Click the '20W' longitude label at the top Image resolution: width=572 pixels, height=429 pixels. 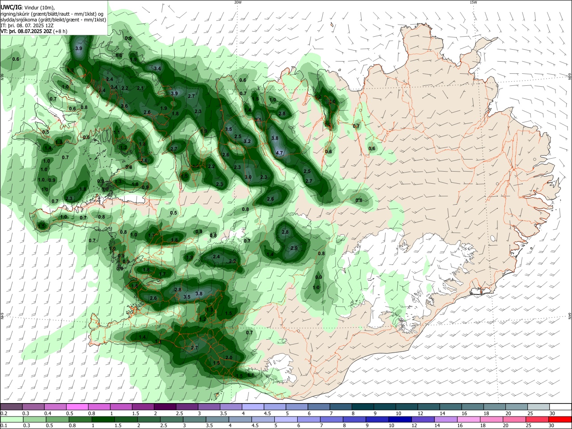pyautogui.click(x=238, y=2)
